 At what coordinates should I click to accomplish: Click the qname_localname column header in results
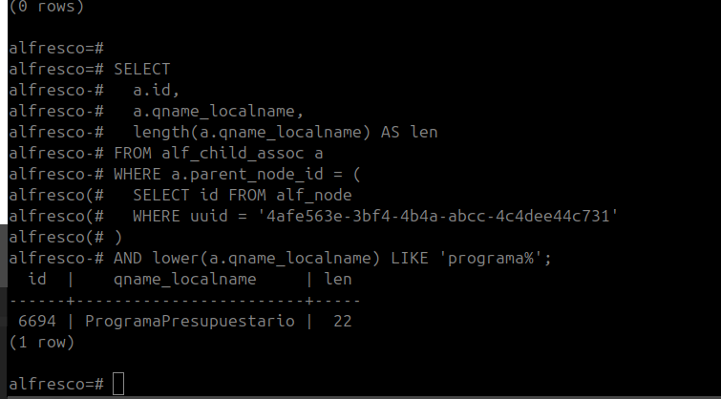pyautogui.click(x=184, y=279)
